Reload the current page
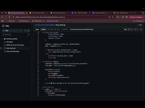Screen dimensions: 145x108 9,17
